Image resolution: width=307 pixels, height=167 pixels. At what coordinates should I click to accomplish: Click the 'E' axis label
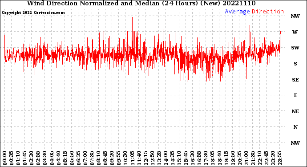click(295, 95)
